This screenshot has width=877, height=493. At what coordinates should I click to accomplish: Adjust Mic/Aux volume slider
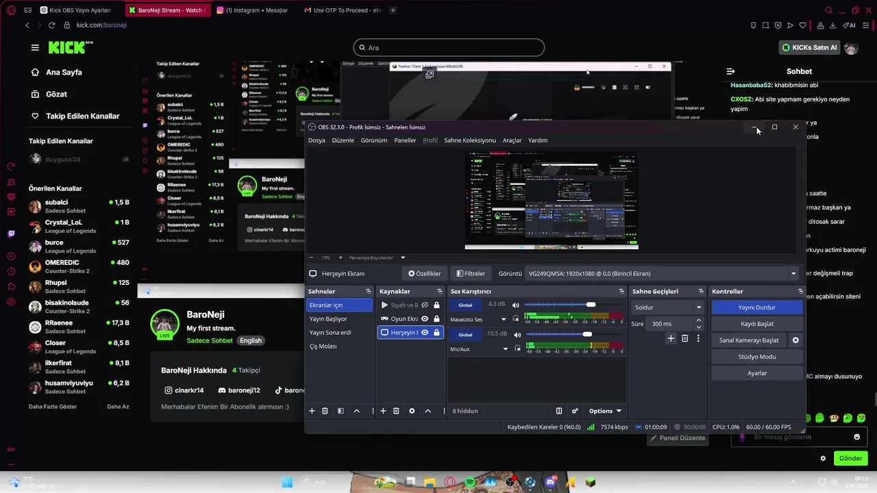click(x=587, y=334)
